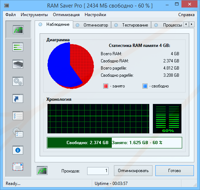Click the red занято color swatch

(106, 86)
